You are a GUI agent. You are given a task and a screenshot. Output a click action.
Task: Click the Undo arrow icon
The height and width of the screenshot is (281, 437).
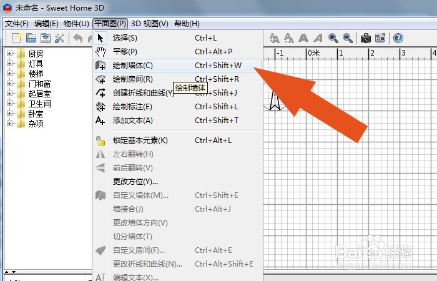click(x=78, y=38)
